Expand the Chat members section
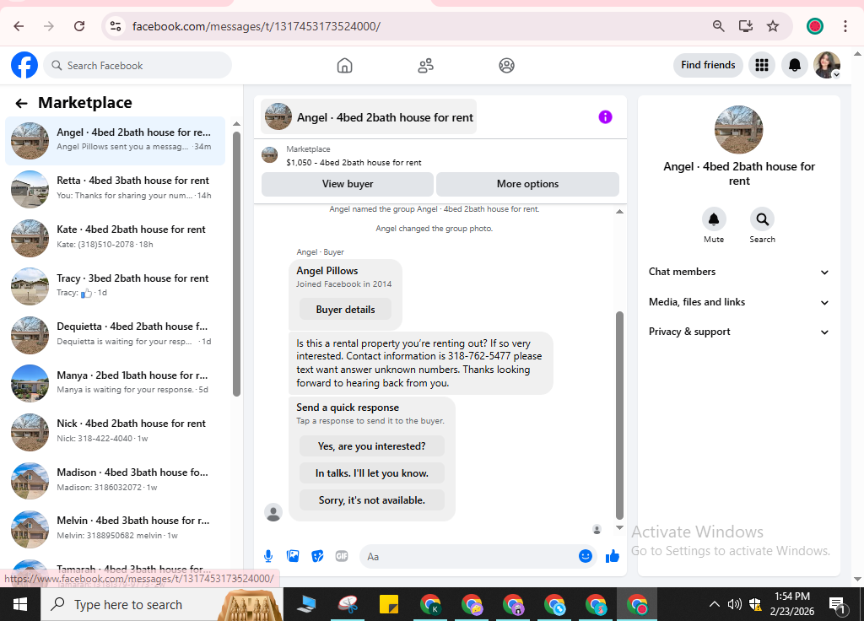Screen dimensions: 864x621 pyautogui.click(x=738, y=272)
